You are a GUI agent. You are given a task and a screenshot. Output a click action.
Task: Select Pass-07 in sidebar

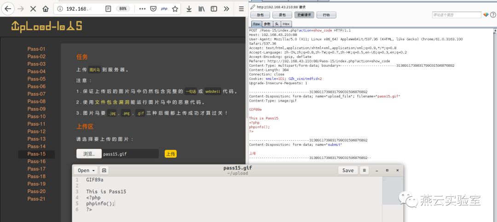click(x=36, y=94)
